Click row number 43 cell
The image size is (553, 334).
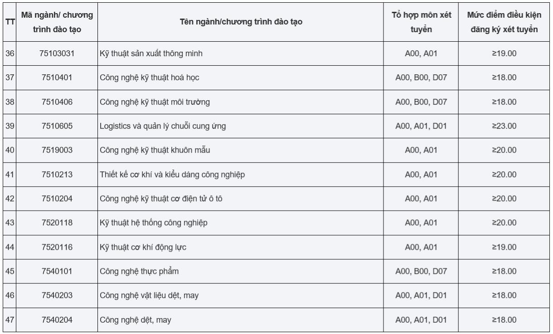pyautogui.click(x=10, y=223)
